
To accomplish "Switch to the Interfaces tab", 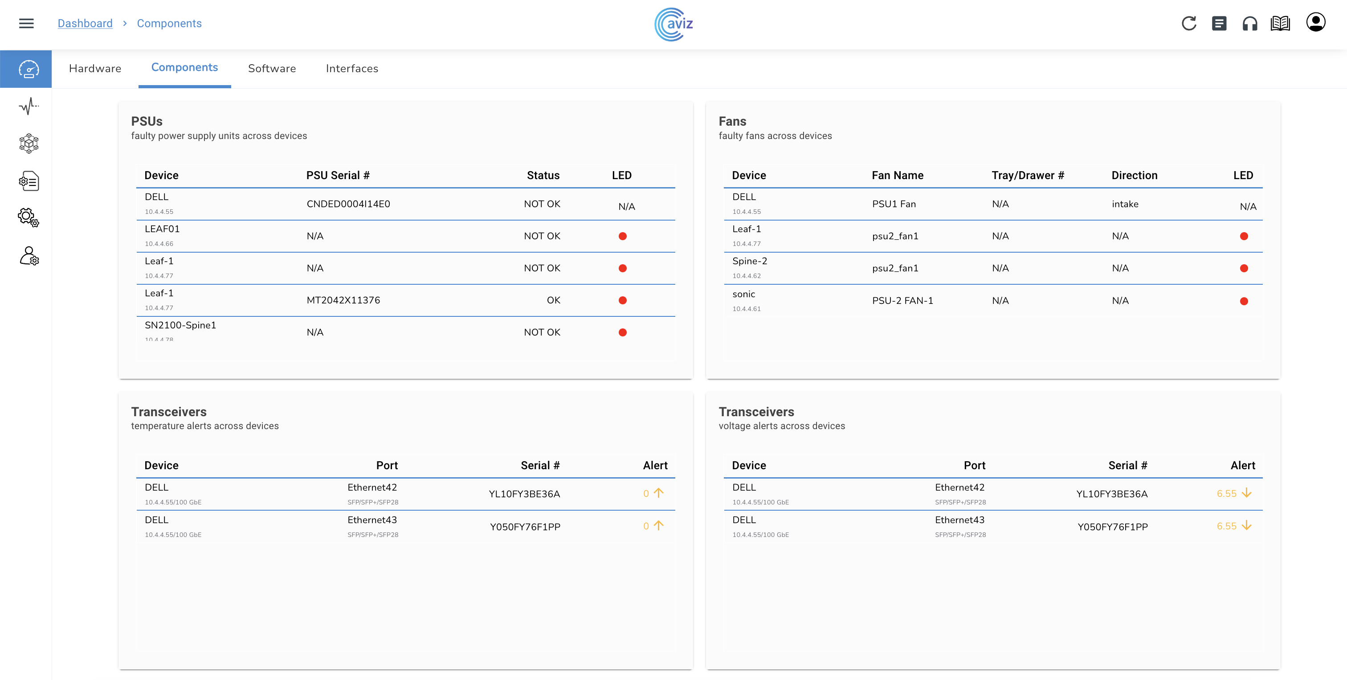I will coord(352,69).
